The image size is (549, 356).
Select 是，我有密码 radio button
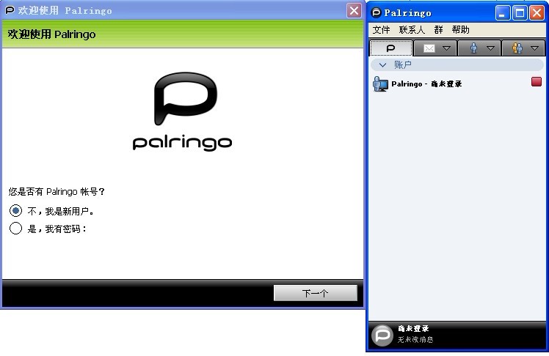(15, 228)
